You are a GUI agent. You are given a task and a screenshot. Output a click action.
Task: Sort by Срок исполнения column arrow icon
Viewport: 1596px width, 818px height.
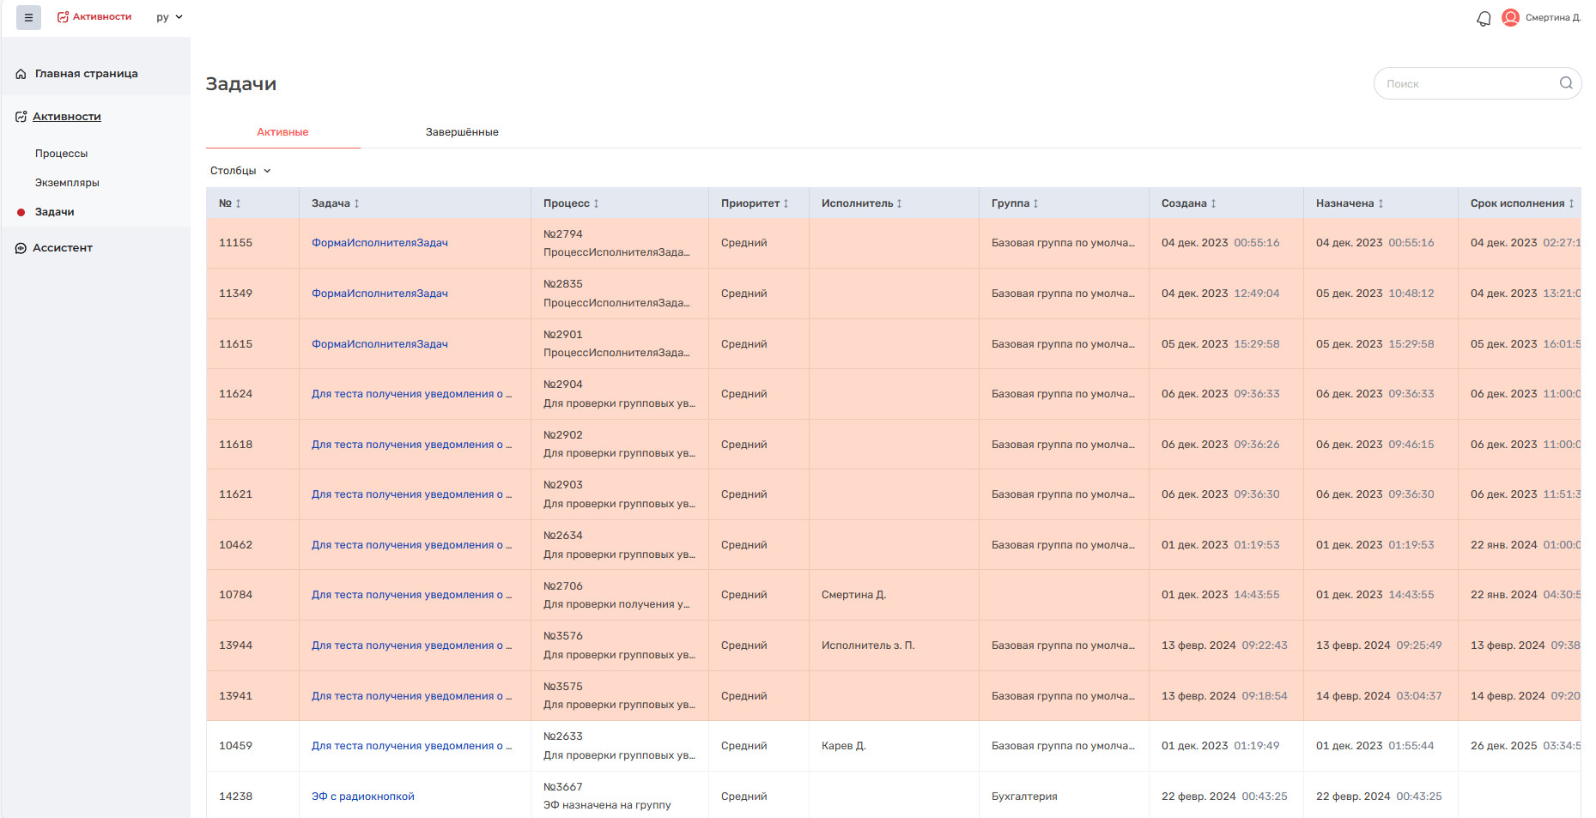click(1571, 203)
